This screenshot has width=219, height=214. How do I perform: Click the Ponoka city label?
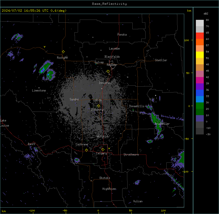122,35
